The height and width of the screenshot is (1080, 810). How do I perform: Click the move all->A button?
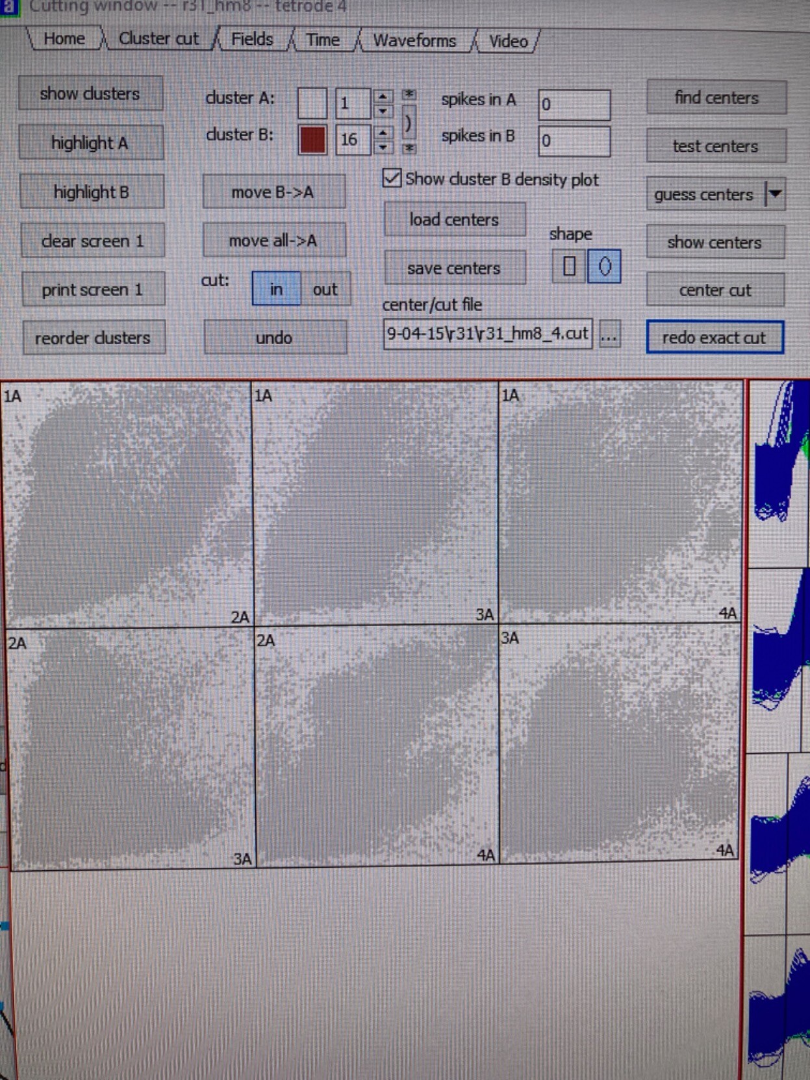tap(273, 241)
